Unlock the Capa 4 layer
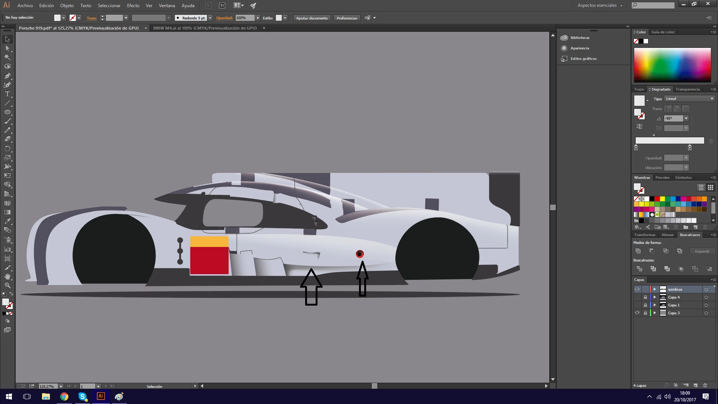 tap(645, 297)
